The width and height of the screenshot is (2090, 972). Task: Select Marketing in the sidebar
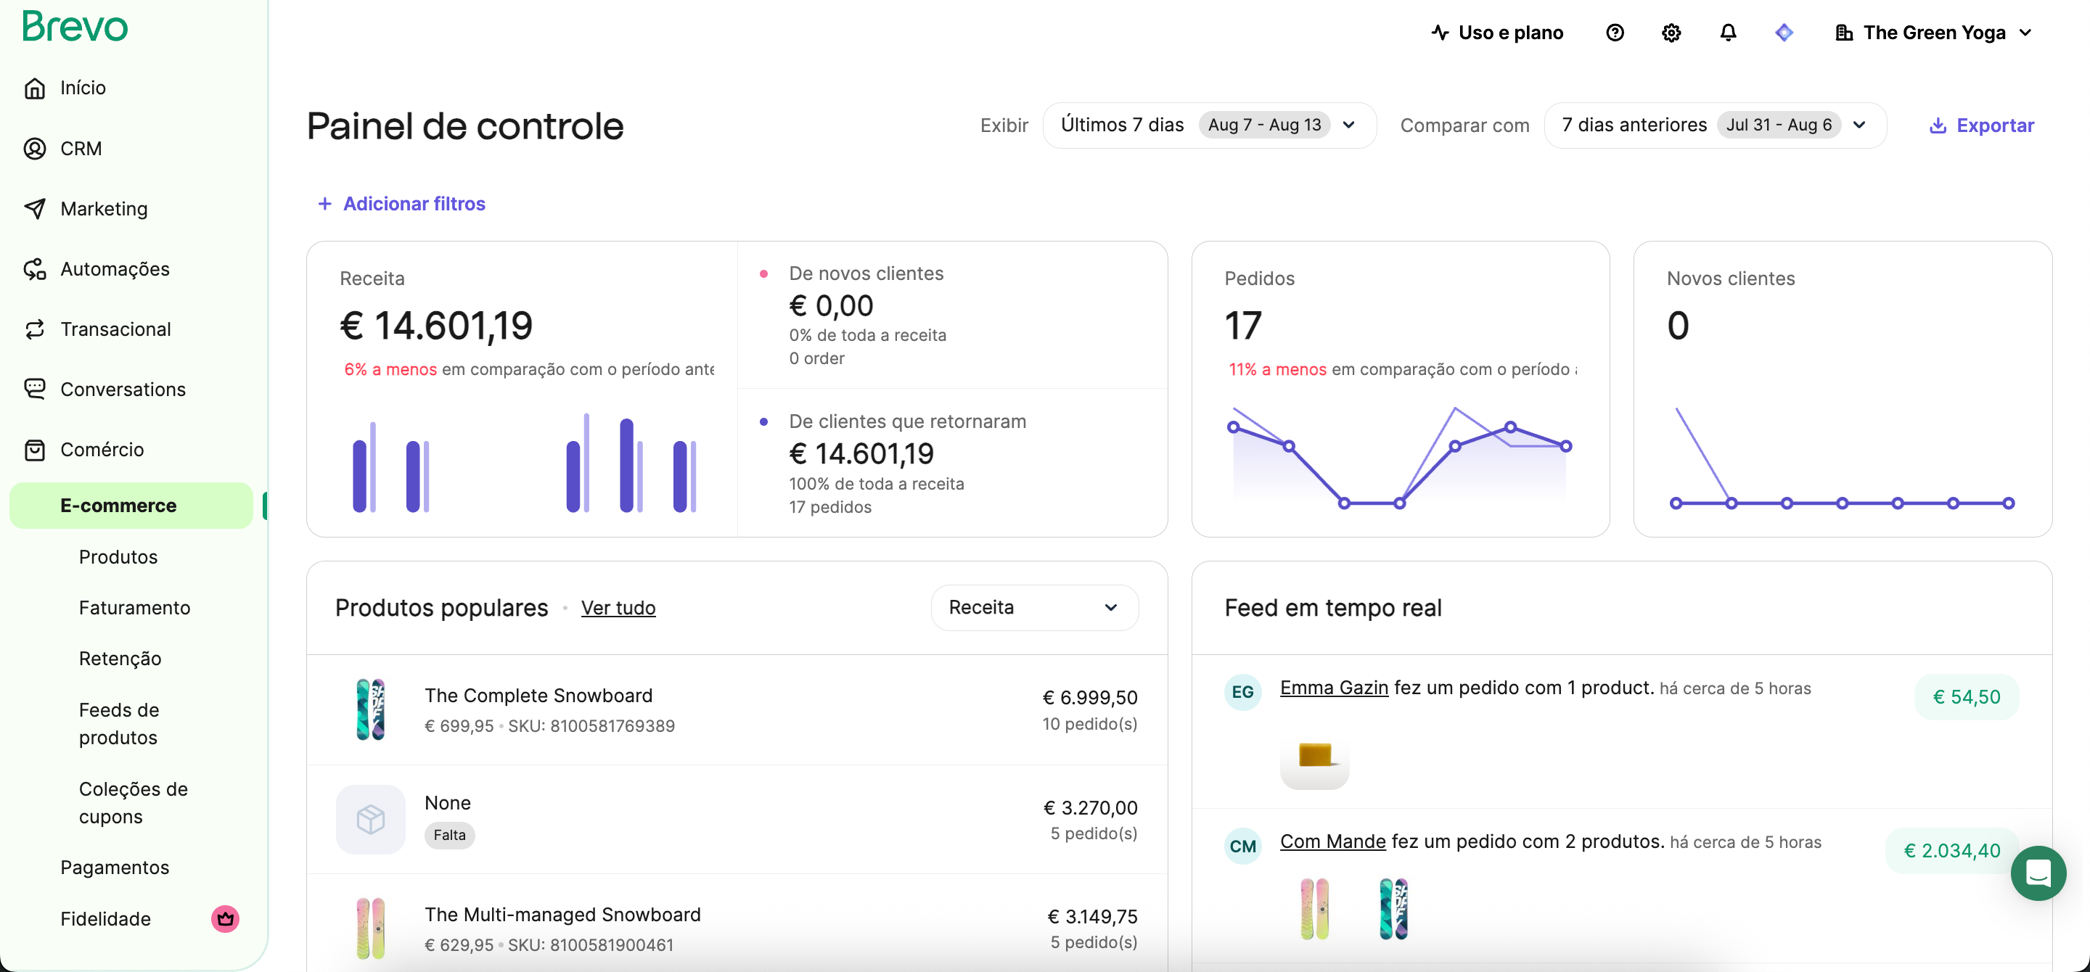pyautogui.click(x=104, y=208)
